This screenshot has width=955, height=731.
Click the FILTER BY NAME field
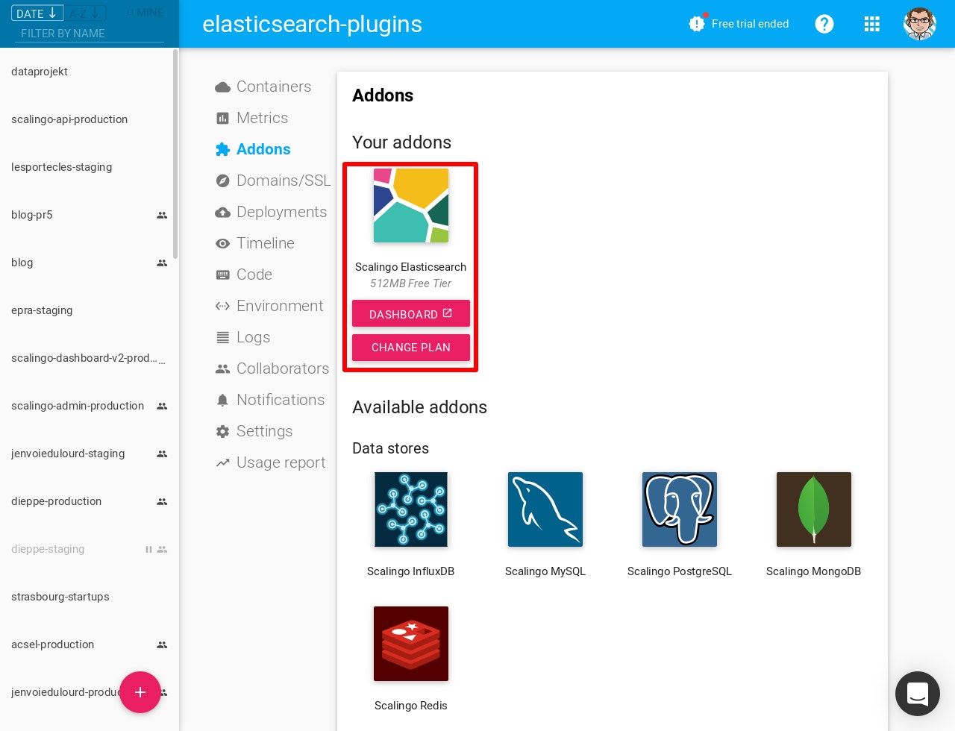pos(91,34)
